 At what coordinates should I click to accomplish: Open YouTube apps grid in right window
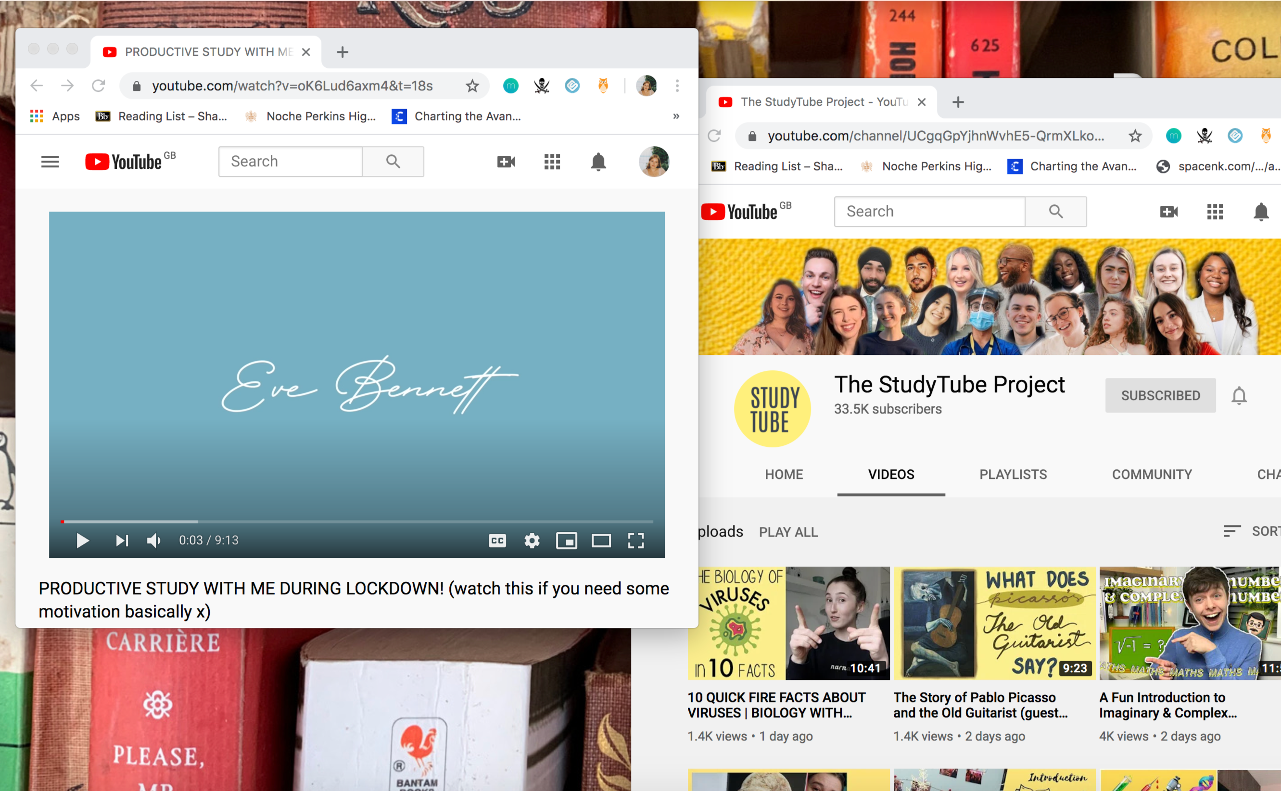coord(1215,212)
